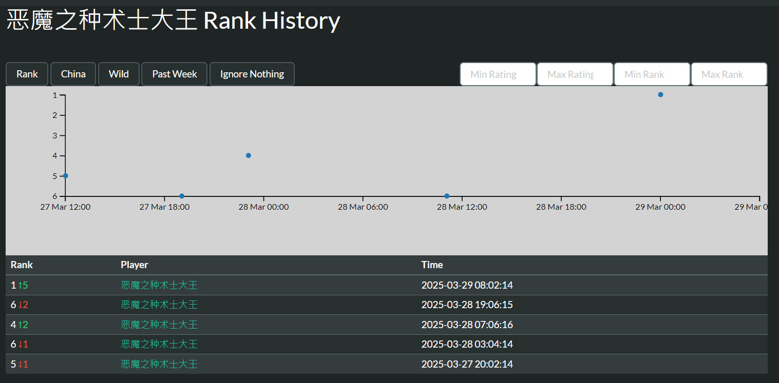The height and width of the screenshot is (383, 779).
Task: Select the Min Rank input box
Action: tap(652, 74)
